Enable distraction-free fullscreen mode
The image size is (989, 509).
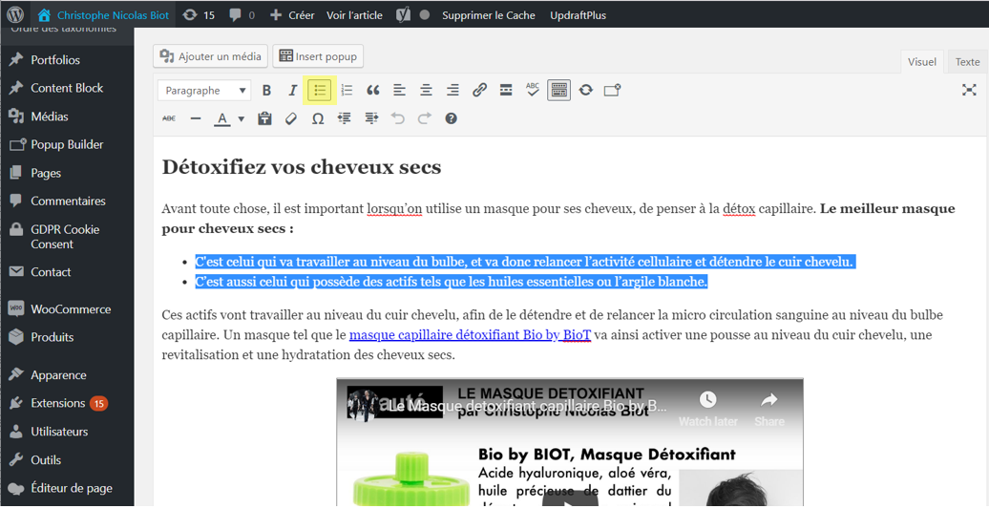coord(969,90)
